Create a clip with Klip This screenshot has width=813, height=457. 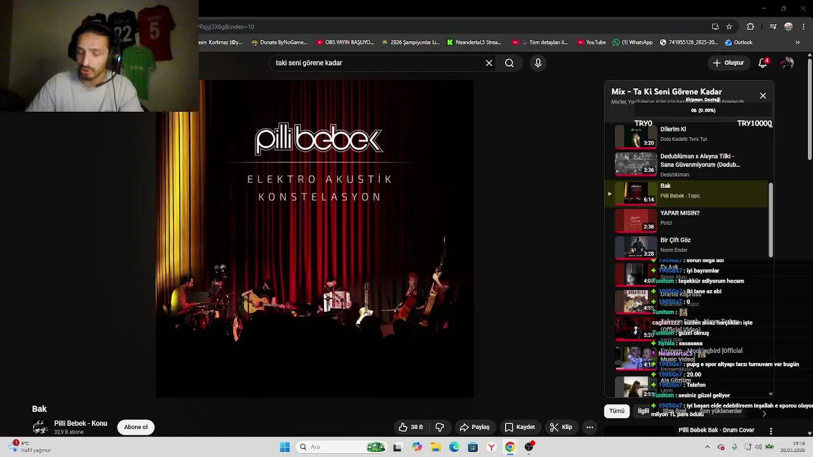pos(561,427)
